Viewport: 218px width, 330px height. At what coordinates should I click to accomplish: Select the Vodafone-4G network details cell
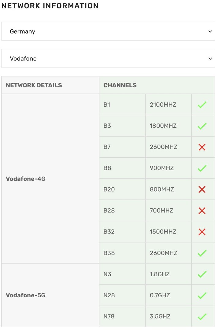point(50,179)
